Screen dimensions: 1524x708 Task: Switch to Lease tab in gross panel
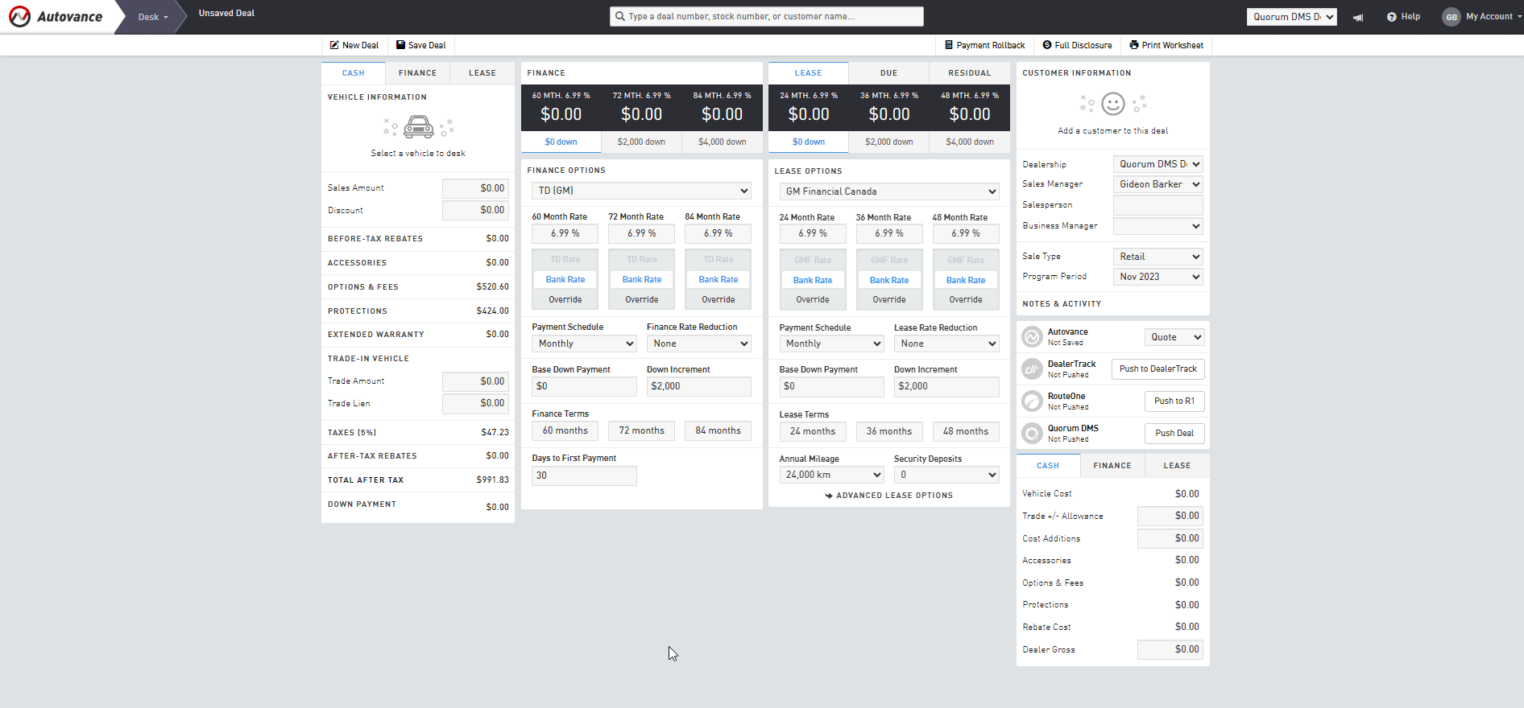click(x=1177, y=466)
